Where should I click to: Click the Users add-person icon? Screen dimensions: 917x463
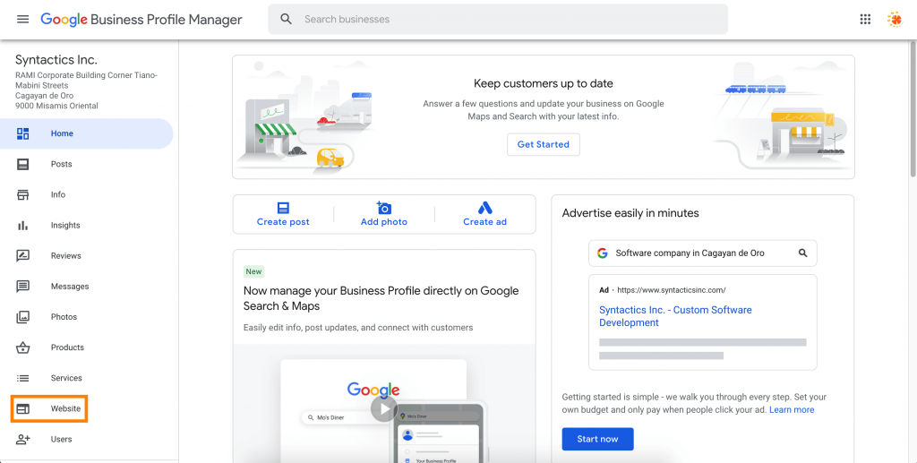pyautogui.click(x=22, y=439)
